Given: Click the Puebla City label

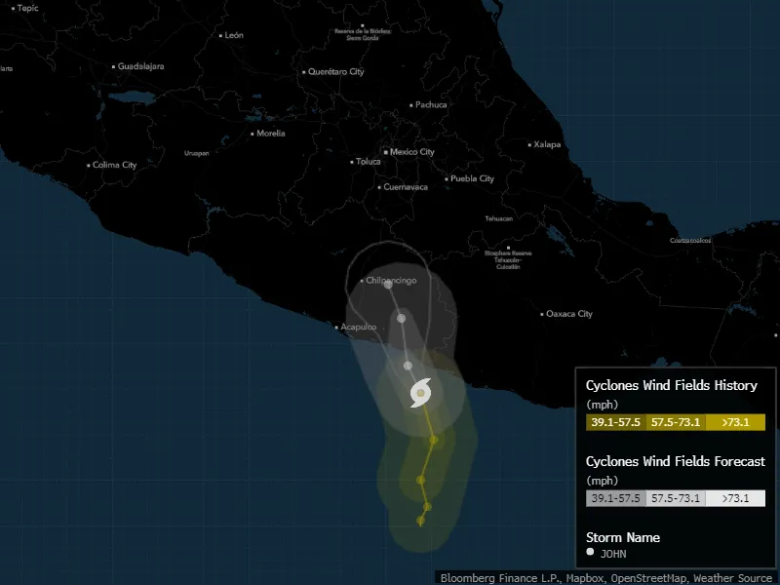Looking at the screenshot, I should point(472,178).
